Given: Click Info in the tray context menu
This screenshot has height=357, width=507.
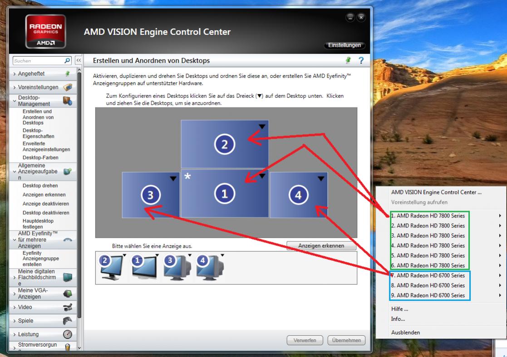Looking at the screenshot, I should click(x=398, y=319).
